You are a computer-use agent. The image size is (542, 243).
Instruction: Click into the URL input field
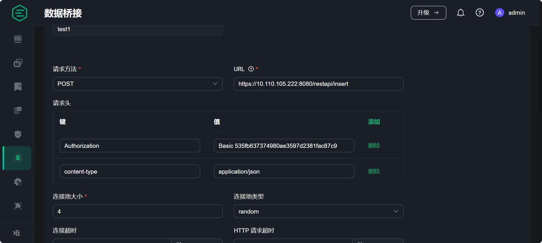318,84
